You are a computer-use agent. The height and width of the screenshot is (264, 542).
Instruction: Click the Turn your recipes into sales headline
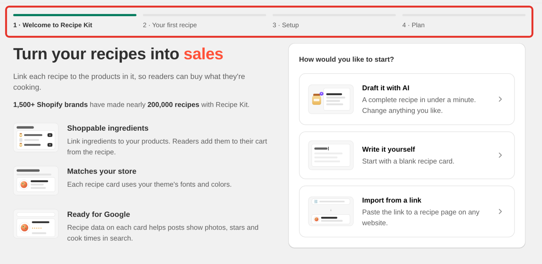118,54
